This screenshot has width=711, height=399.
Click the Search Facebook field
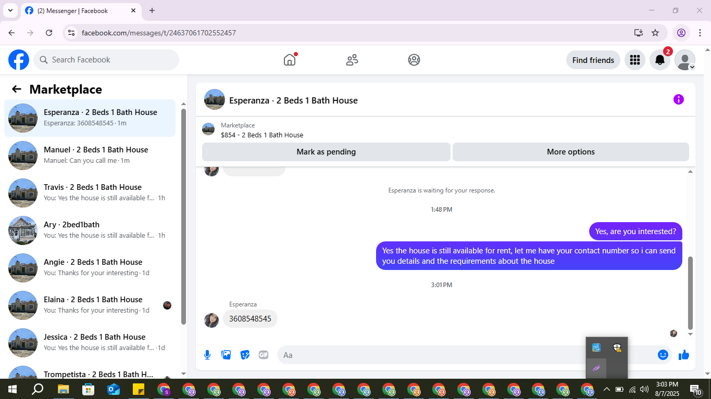(106, 60)
